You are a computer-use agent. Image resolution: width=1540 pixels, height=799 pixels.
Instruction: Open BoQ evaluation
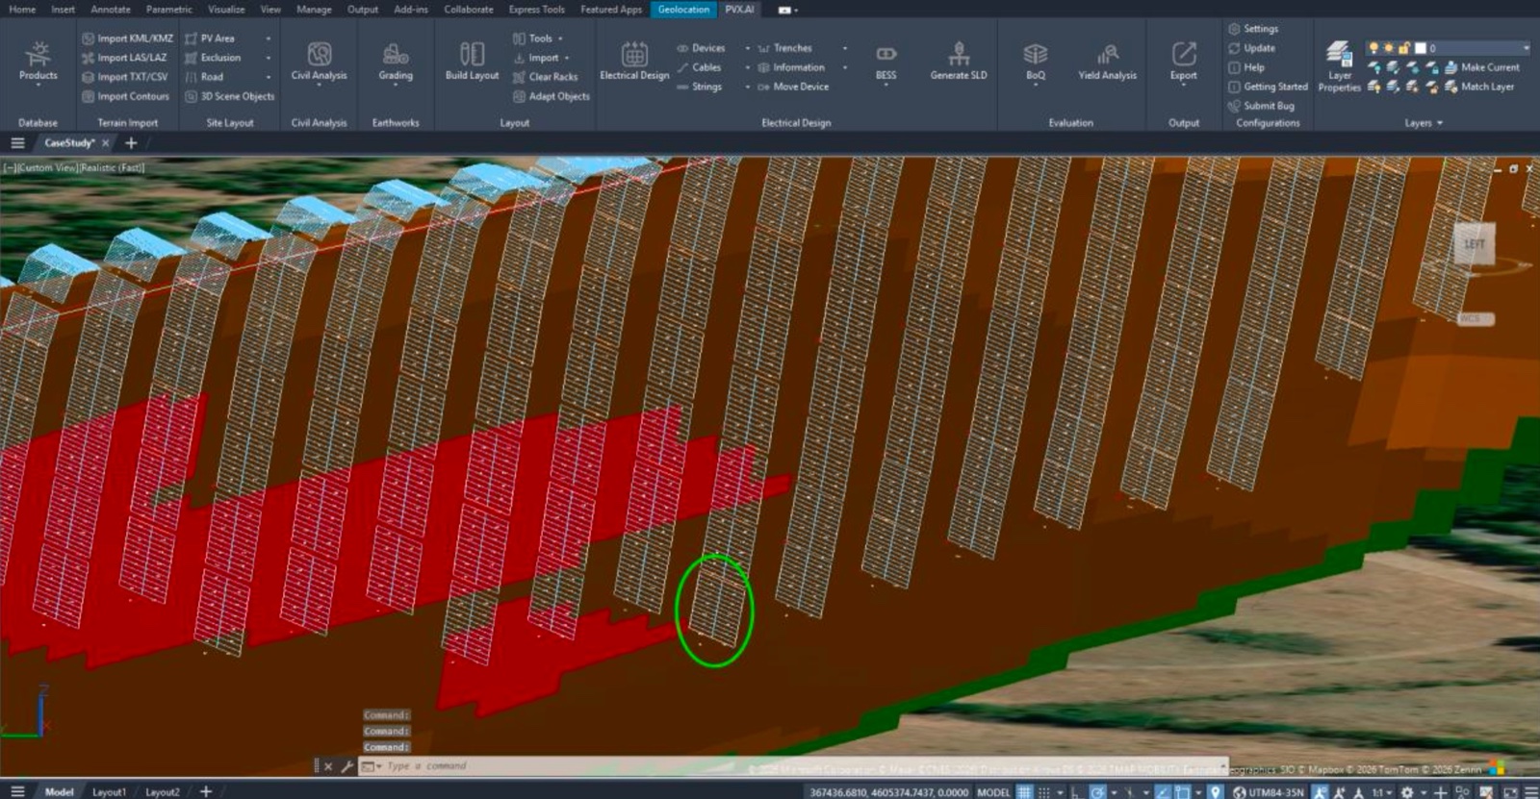pos(1036,62)
